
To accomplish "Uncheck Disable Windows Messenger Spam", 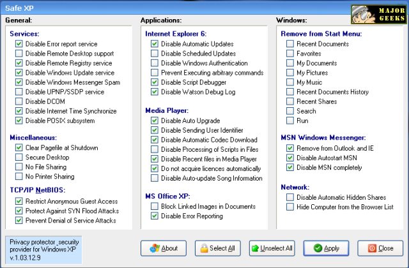I will coord(19,82).
